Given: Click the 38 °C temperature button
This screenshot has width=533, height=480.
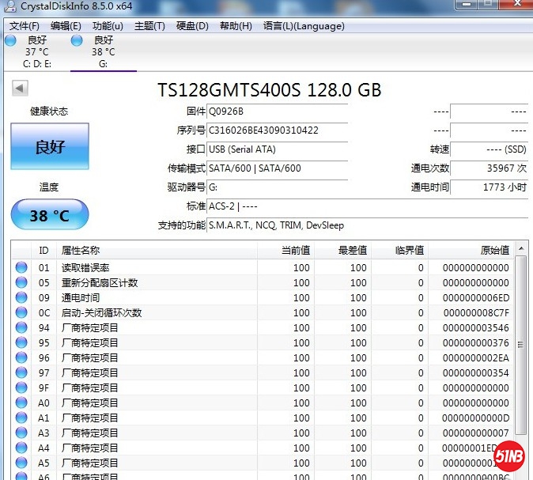Looking at the screenshot, I should 50,215.
